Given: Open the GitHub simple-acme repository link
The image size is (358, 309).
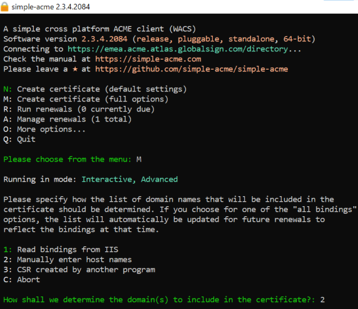Looking at the screenshot, I should tap(192, 69).
